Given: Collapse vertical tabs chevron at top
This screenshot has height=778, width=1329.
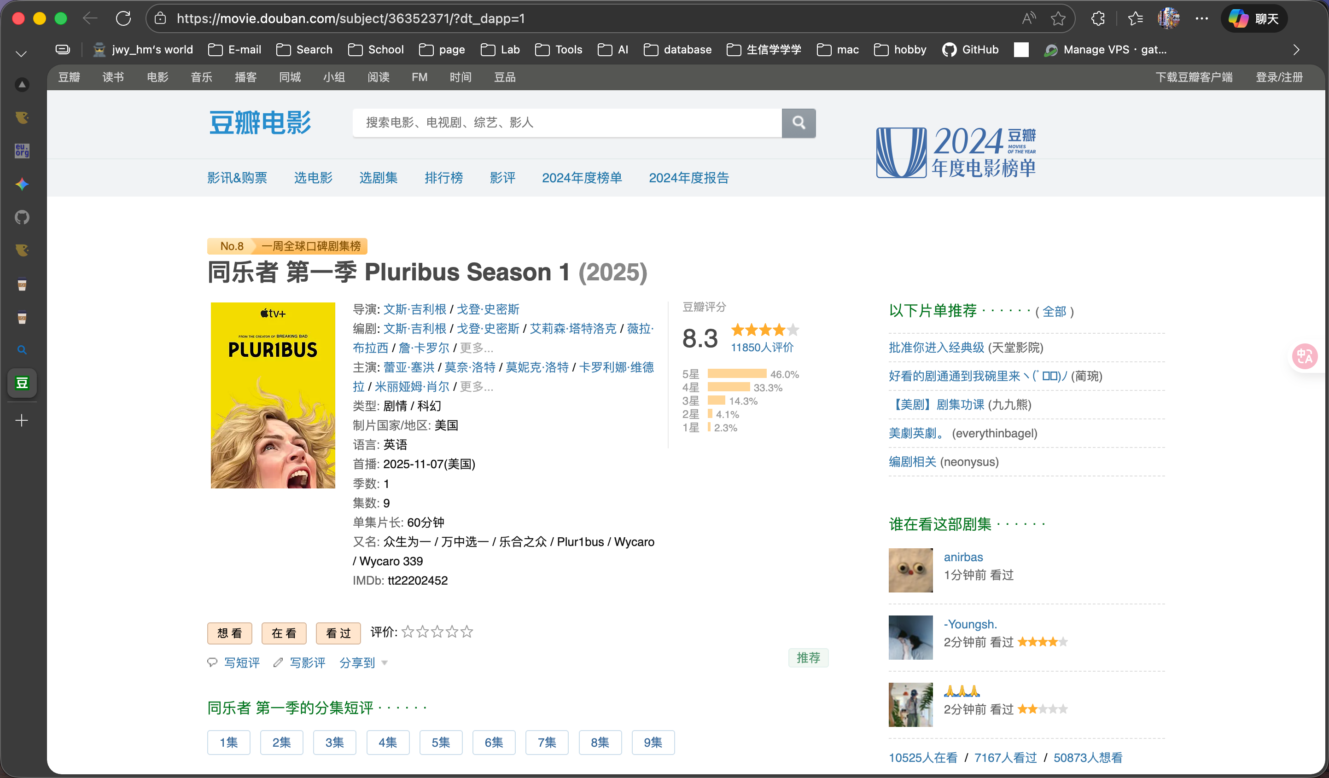Looking at the screenshot, I should click(21, 54).
